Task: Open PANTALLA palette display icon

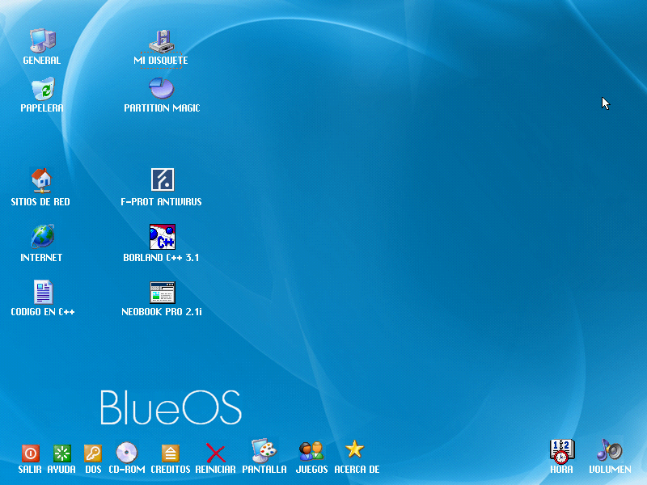Action: coord(264,450)
